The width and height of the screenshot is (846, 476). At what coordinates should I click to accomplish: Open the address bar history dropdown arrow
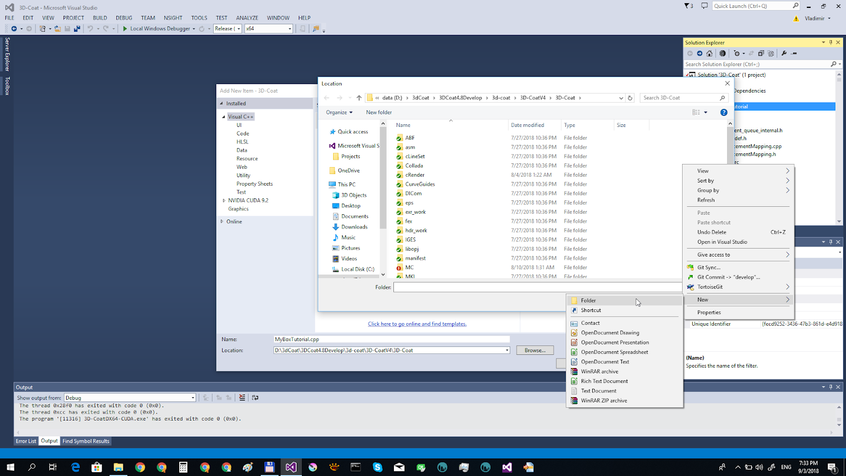click(621, 98)
